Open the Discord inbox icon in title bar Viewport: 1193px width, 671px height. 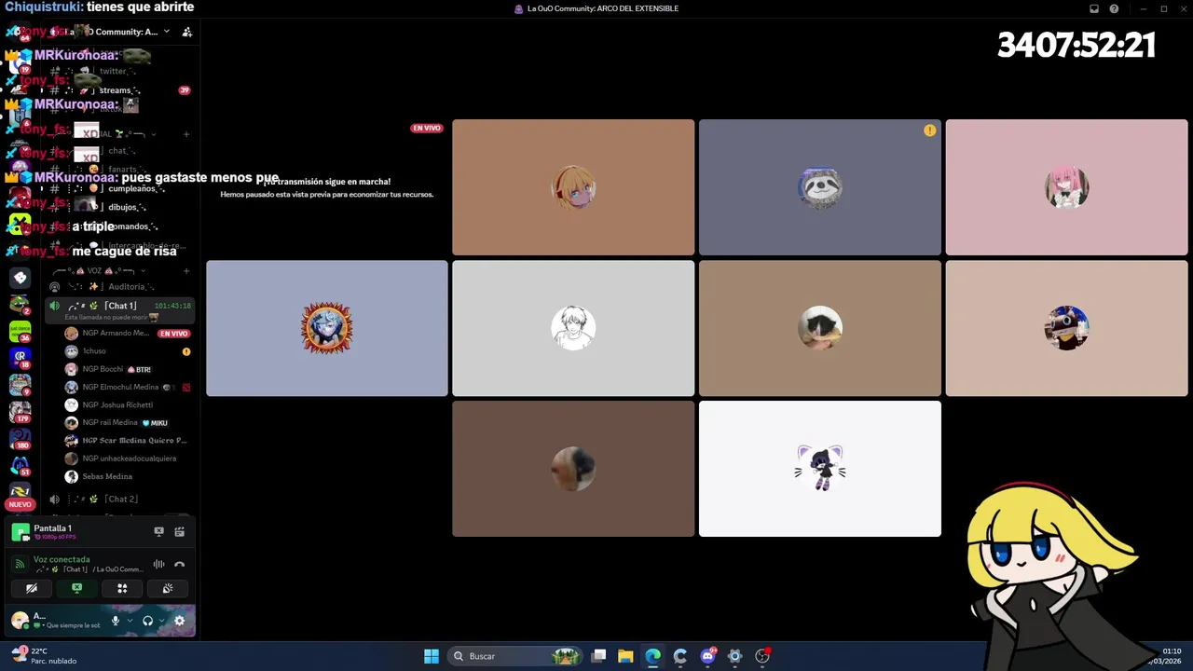coord(1094,8)
